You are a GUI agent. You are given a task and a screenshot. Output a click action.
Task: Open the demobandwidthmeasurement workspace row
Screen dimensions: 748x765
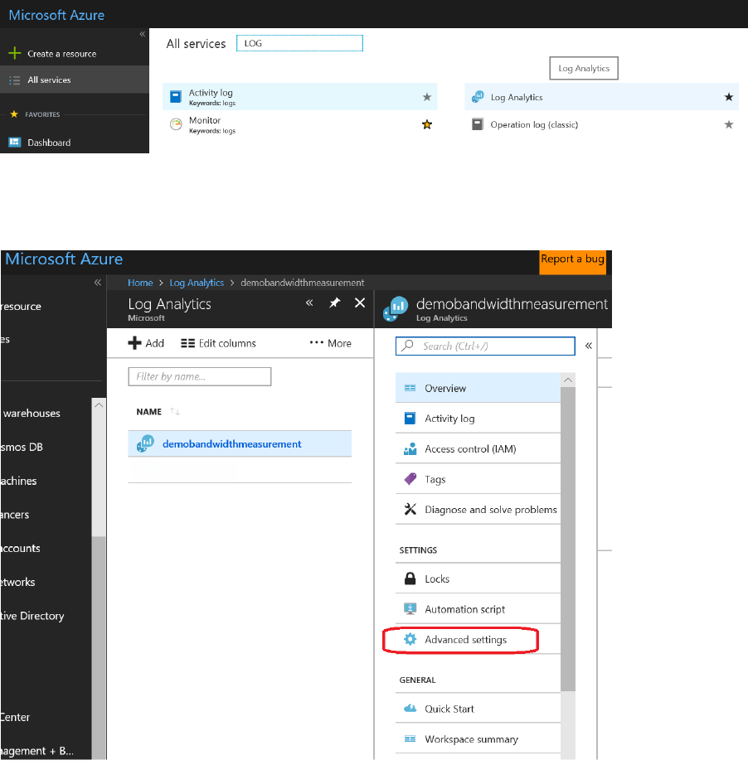tap(240, 443)
